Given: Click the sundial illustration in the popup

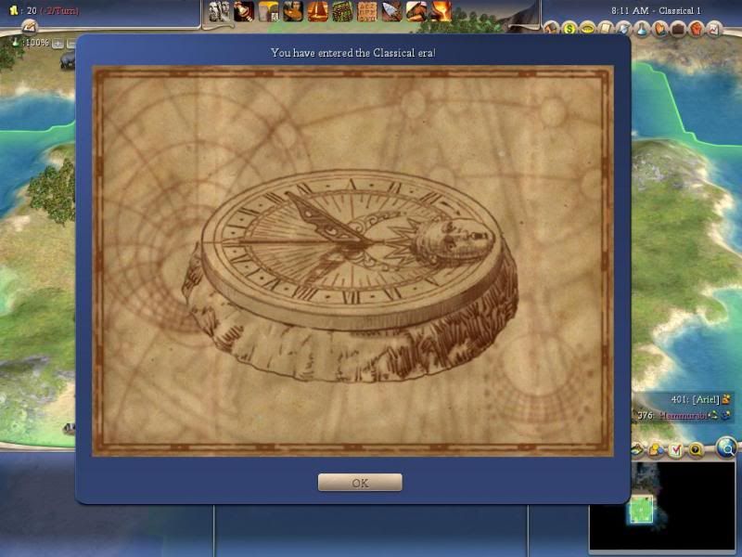Looking at the screenshot, I should 351,275.
